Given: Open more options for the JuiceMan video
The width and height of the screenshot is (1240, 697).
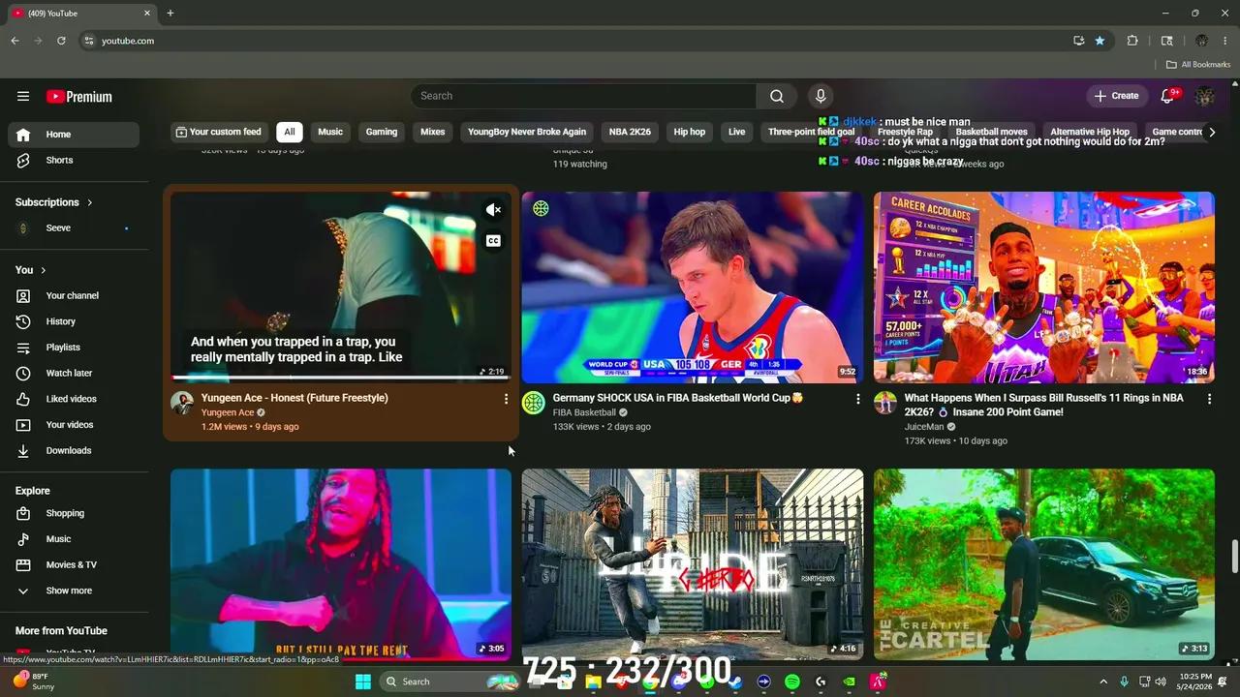Looking at the screenshot, I should 1209,399.
